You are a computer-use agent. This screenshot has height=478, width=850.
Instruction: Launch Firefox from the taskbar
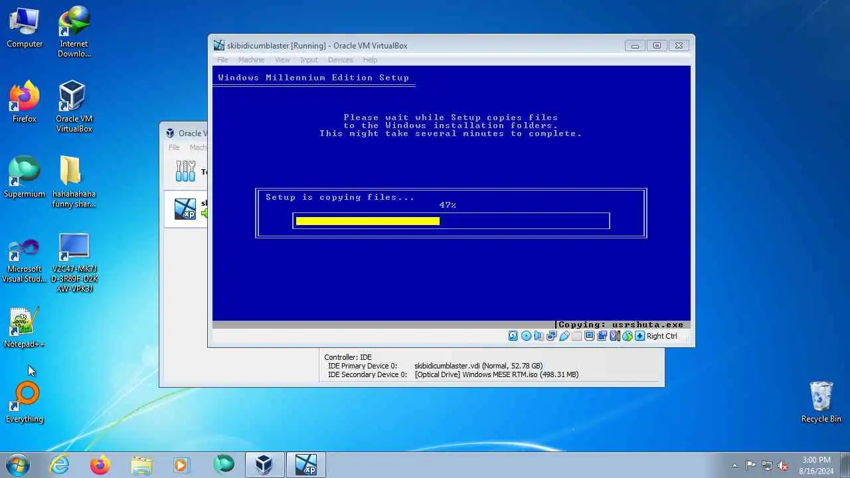[x=100, y=465]
